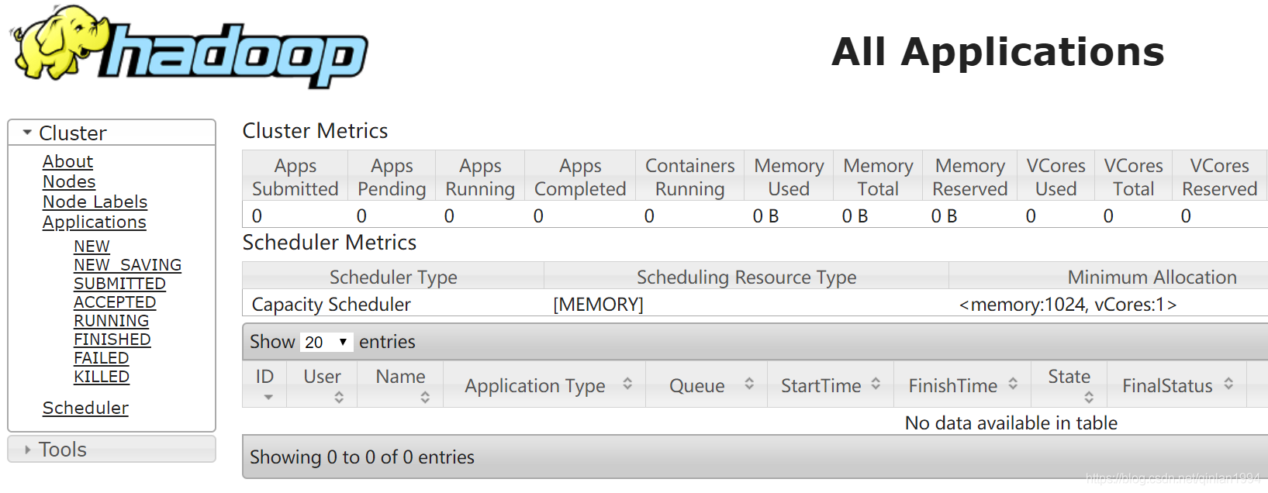Sort by Application Type arrows icon

pyautogui.click(x=627, y=384)
